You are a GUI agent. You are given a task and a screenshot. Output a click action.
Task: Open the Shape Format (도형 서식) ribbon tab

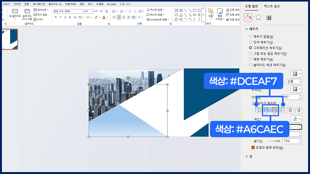[125, 4]
